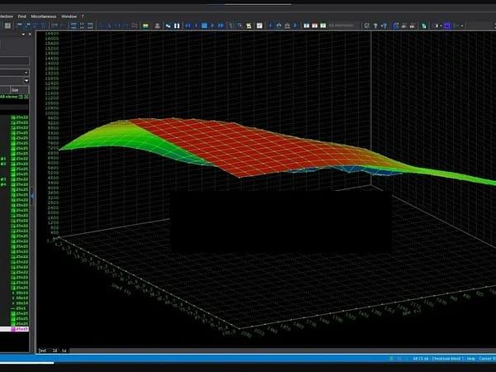The image size is (496, 372).
Task: Open the ? help menu
Action: [x=83, y=17]
